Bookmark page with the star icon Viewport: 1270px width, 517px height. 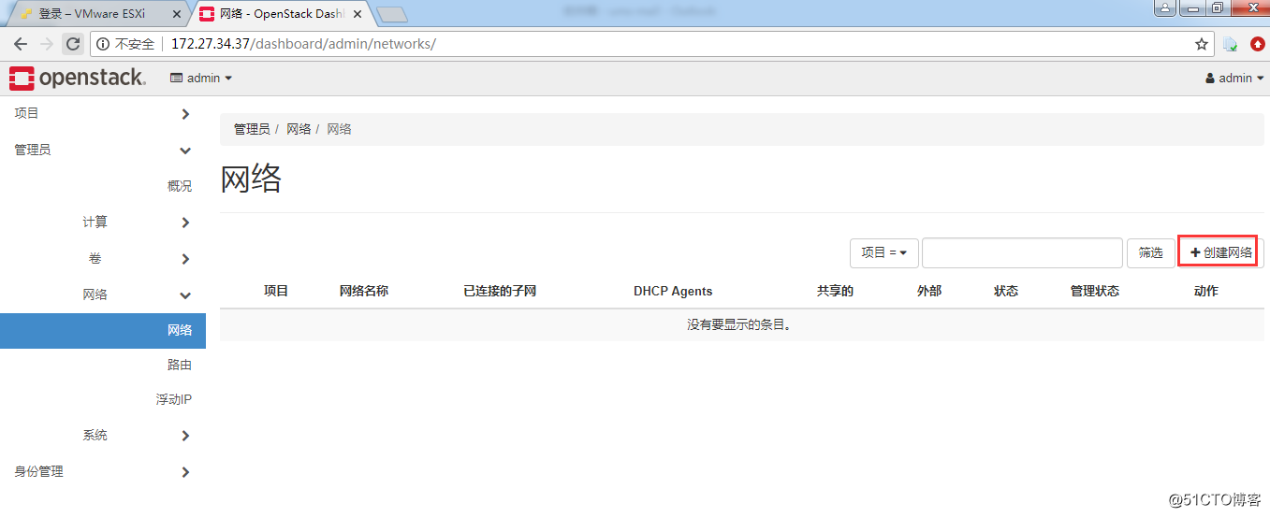tap(1202, 44)
